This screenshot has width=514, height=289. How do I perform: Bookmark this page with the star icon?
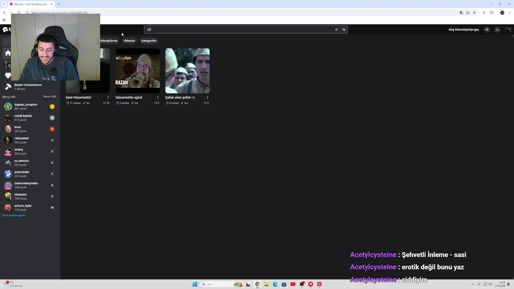pos(474,12)
